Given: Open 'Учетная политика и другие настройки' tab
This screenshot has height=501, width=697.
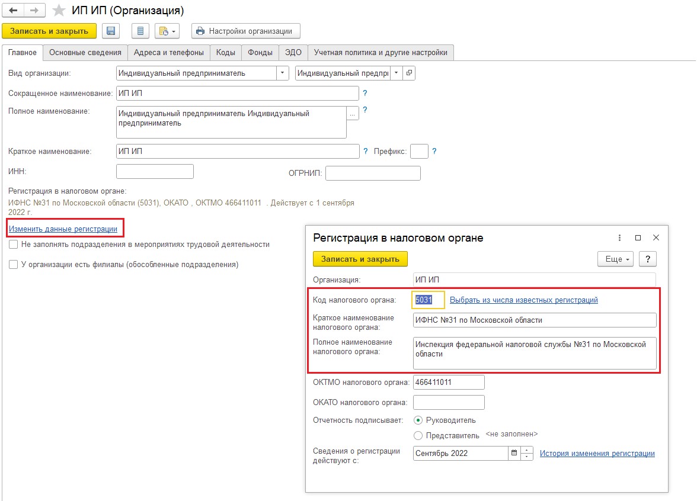Looking at the screenshot, I should pyautogui.click(x=381, y=52).
